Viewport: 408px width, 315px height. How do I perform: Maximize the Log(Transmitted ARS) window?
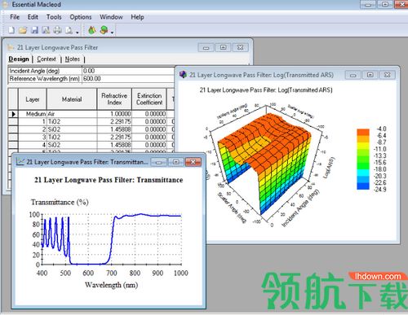(x=370, y=75)
